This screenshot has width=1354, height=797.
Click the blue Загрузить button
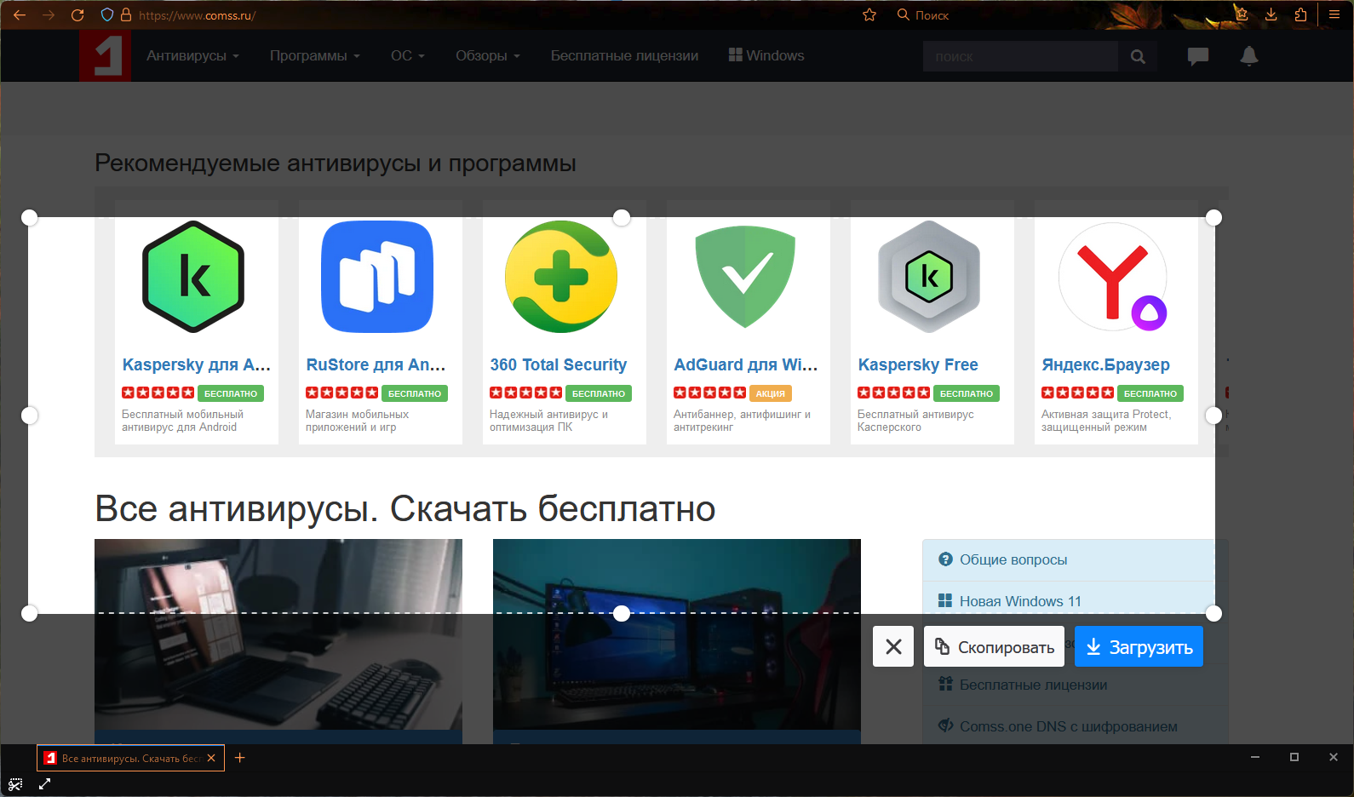click(1139, 646)
